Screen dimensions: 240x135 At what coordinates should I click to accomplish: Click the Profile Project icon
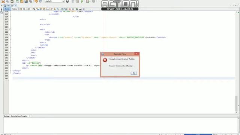click(93, 1)
